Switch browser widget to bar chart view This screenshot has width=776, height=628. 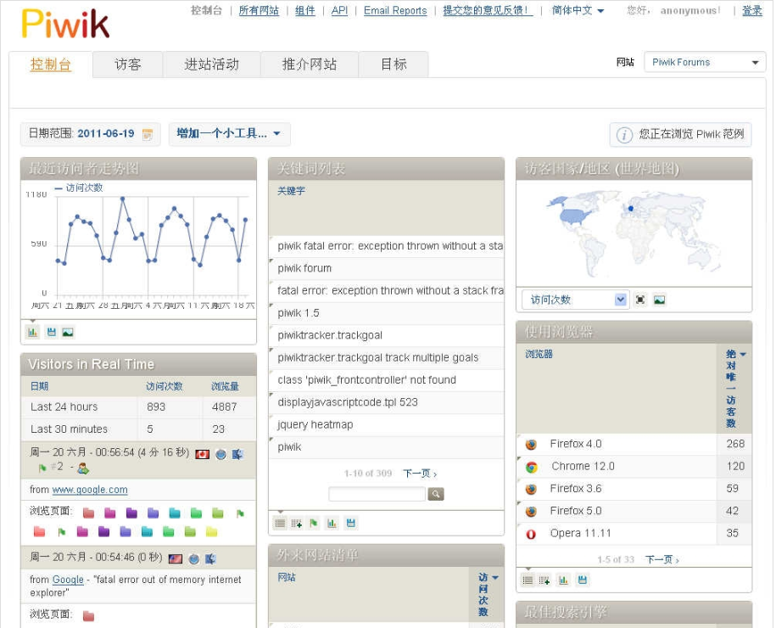coord(561,580)
